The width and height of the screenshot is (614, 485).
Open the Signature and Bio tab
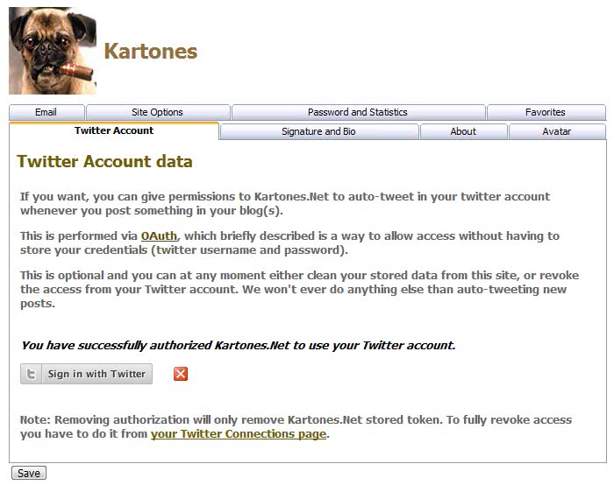[318, 131]
